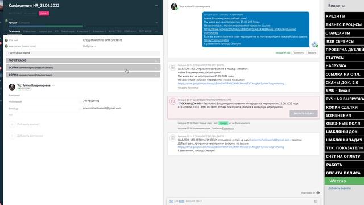
Task: Open the B2B СЕРВИСЫ widget
Action: (344, 41)
